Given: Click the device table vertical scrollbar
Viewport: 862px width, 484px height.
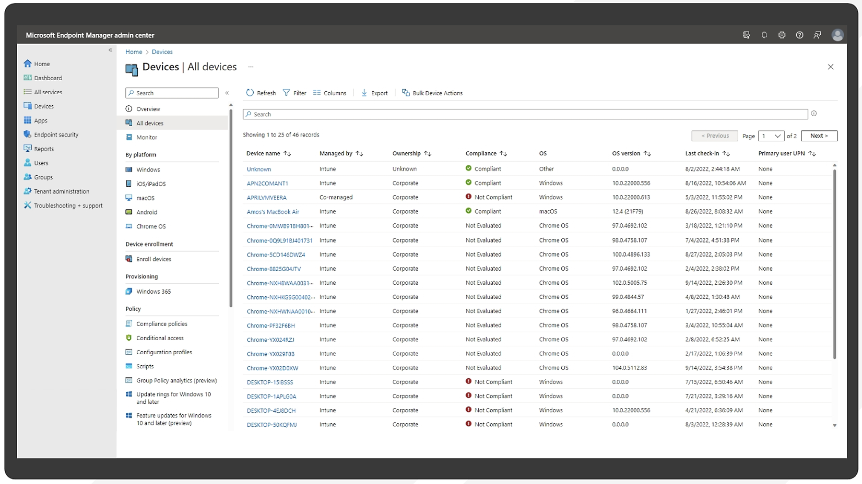Looking at the screenshot, I should pyautogui.click(x=834, y=264).
